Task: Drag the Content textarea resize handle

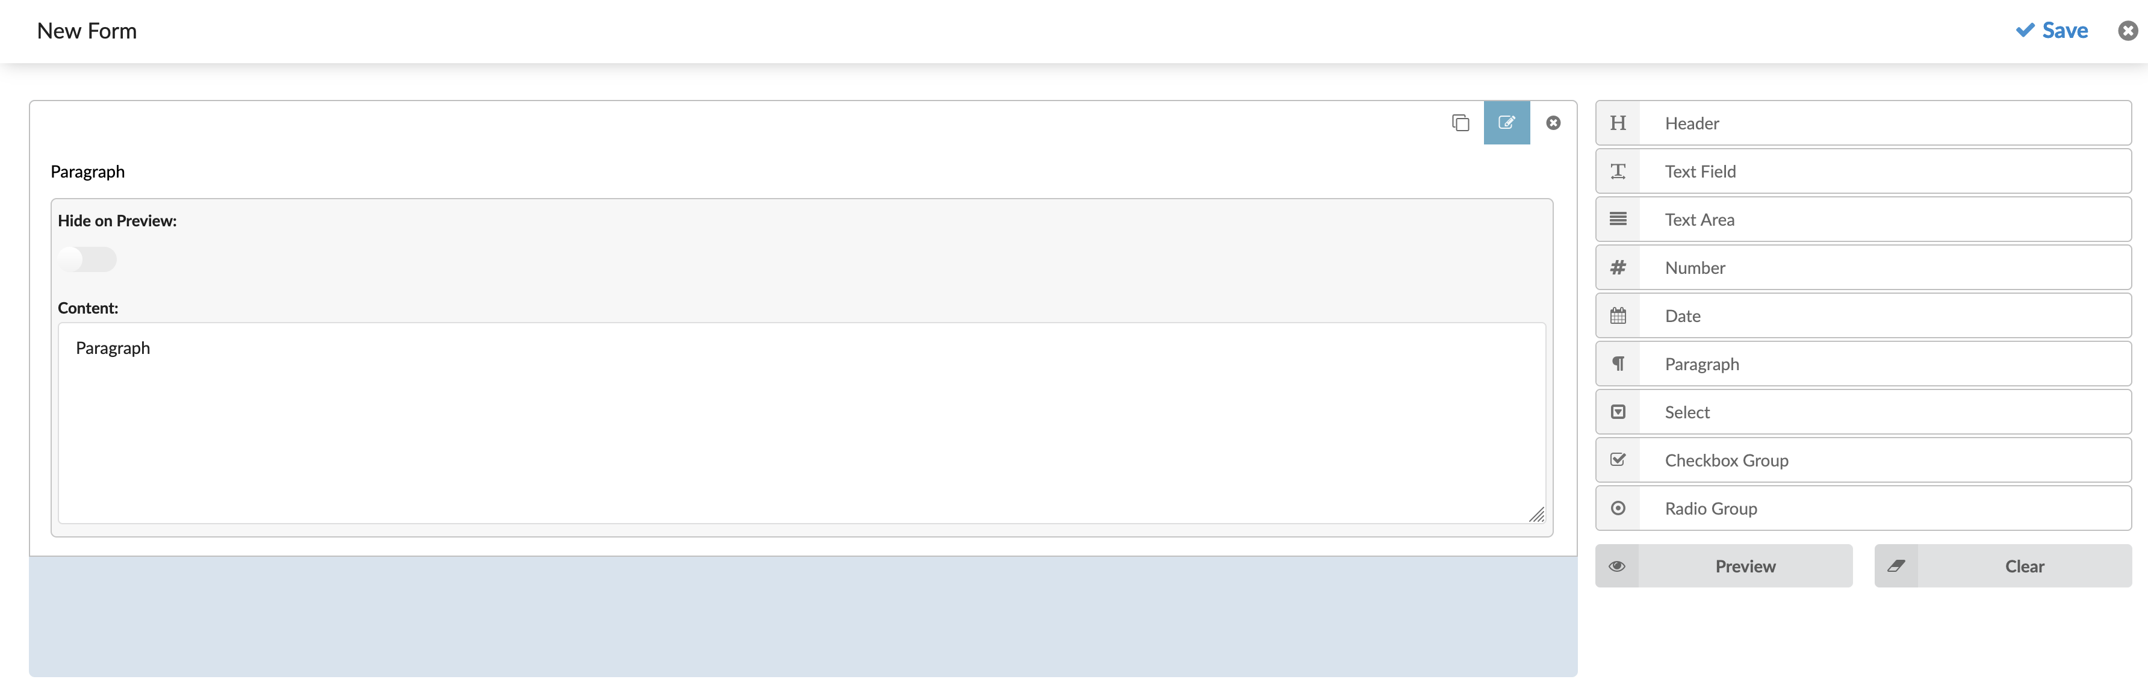Action: click(x=1536, y=516)
